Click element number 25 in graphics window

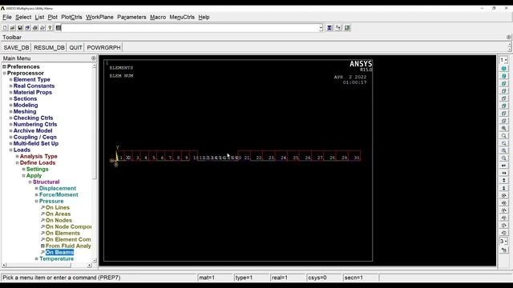tap(296, 158)
